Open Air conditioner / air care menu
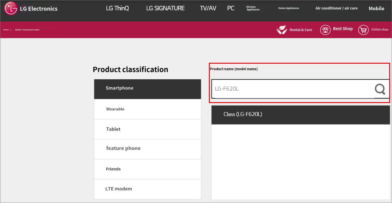 (337, 8)
